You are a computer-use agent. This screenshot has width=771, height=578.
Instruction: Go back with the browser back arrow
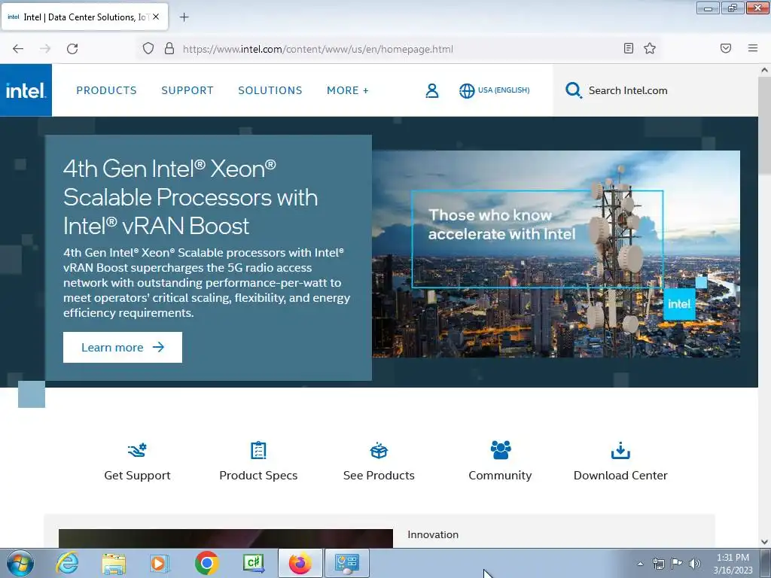(18, 49)
